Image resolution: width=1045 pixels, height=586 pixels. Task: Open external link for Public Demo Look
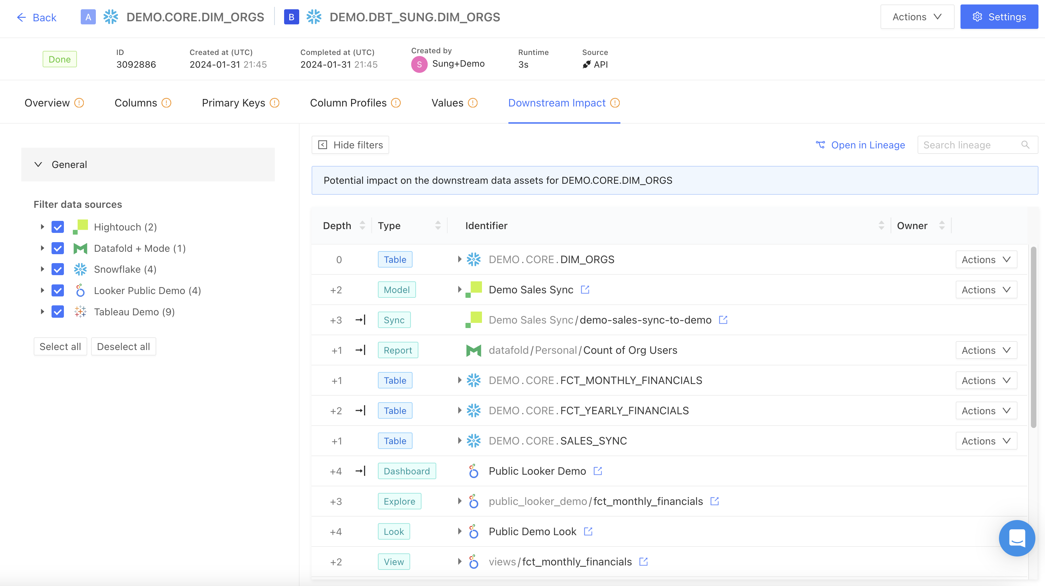588,531
